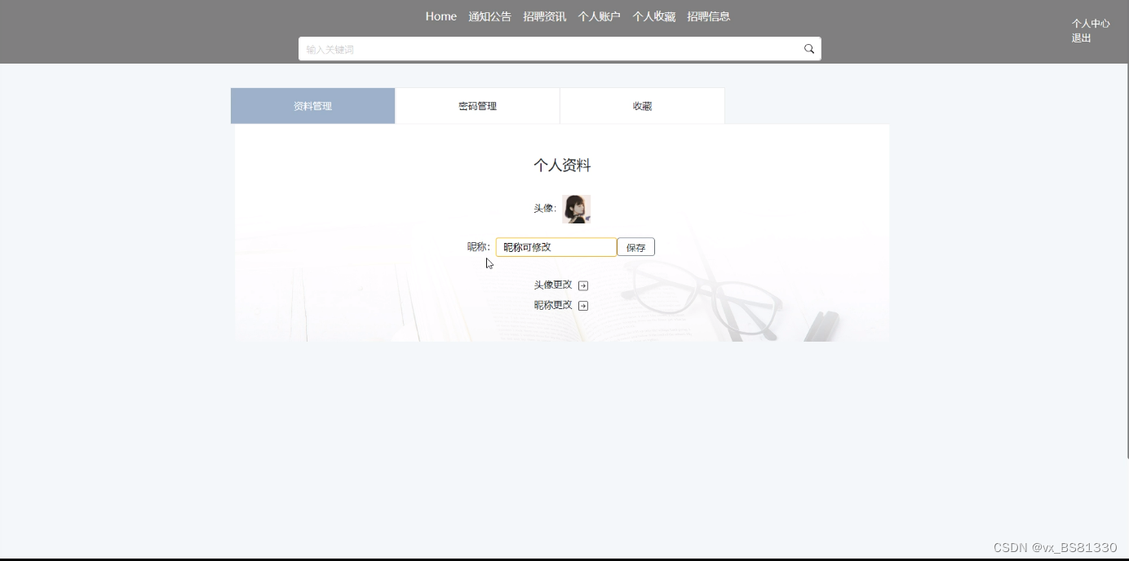The width and height of the screenshot is (1129, 561).
Task: Click the 昵称 nickname input field
Action: 556,247
